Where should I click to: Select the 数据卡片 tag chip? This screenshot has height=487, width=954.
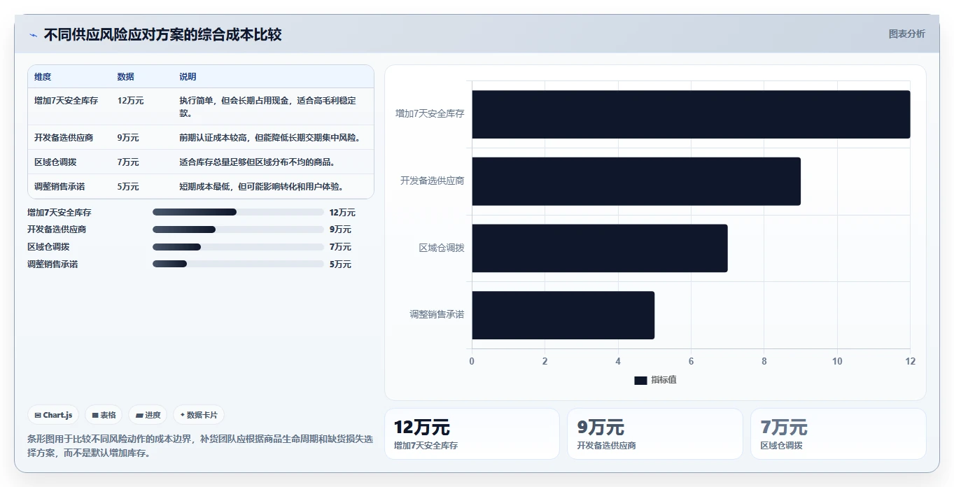point(199,415)
